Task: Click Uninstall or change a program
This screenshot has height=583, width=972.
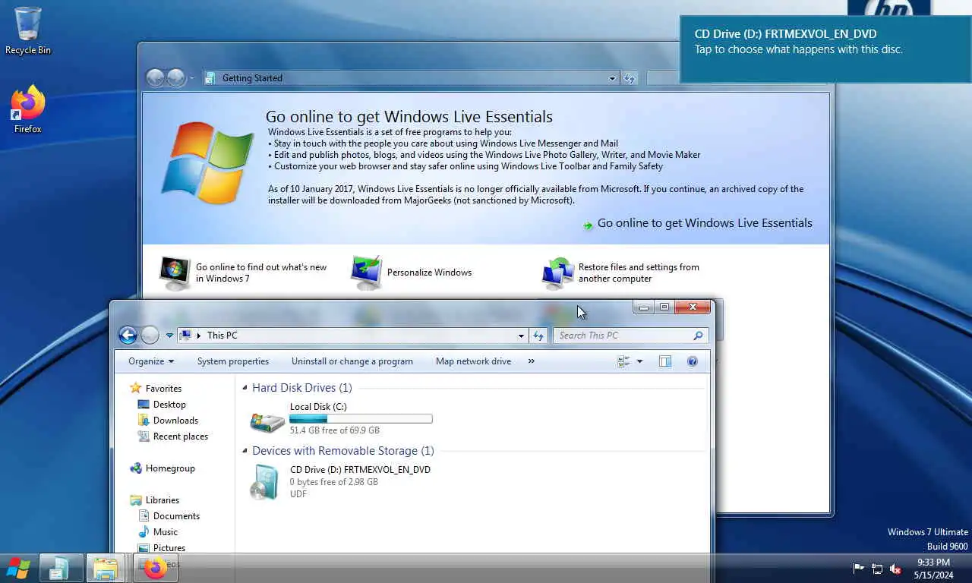Action: (352, 361)
